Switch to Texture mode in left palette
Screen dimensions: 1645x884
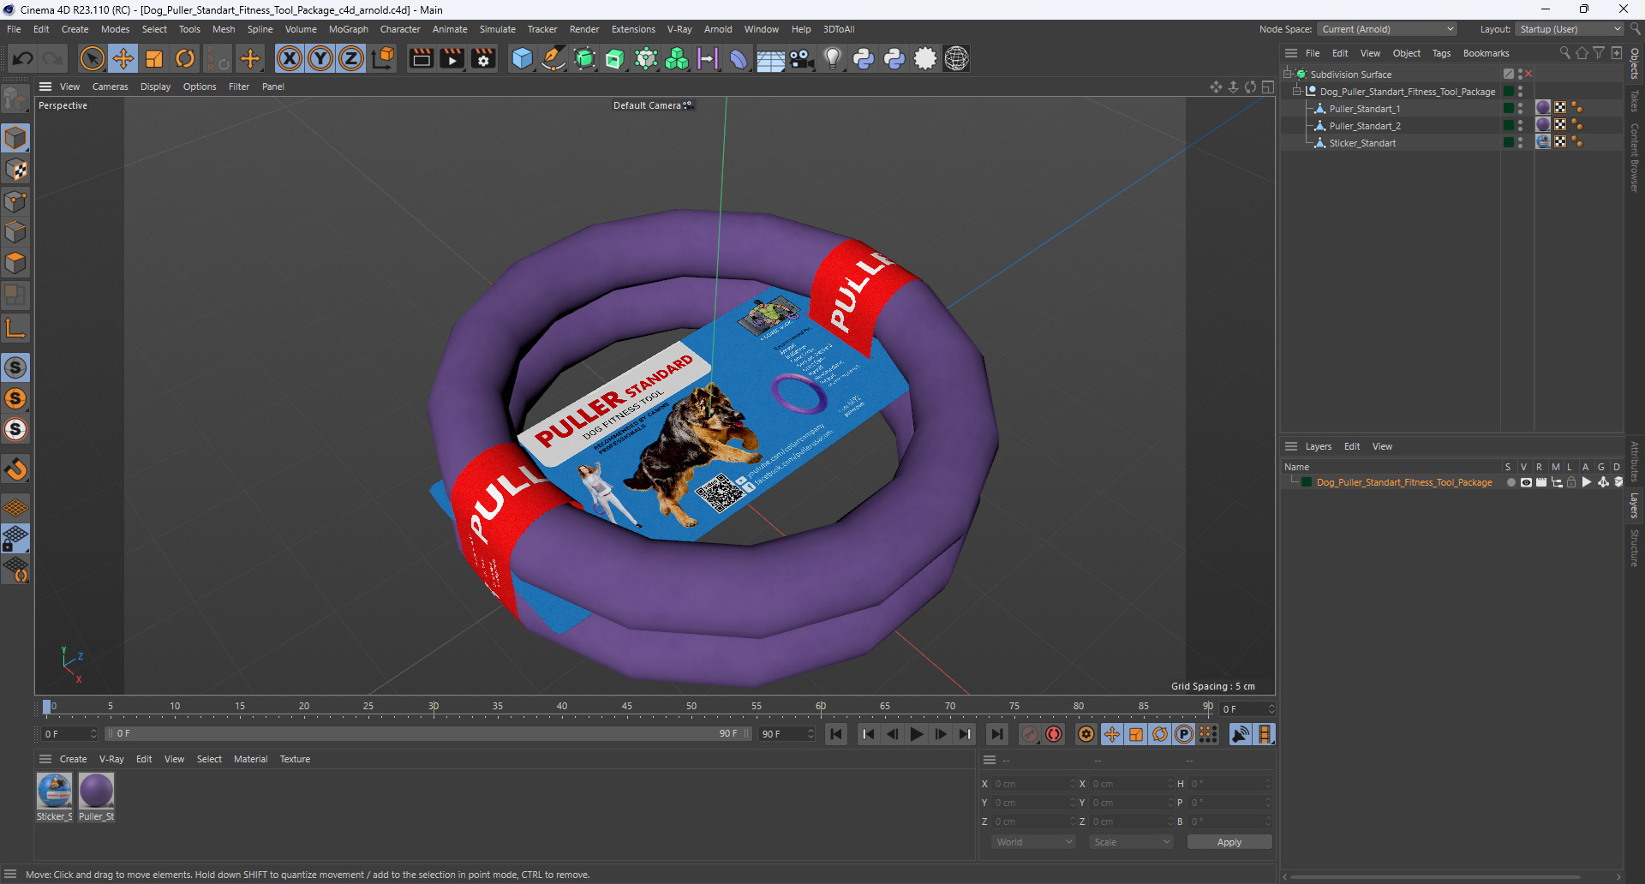pyautogui.click(x=15, y=170)
